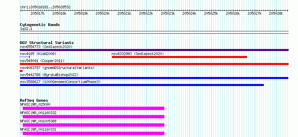This screenshot has height=137, width=298.
Task: Click the chr1:205016181..205028532 coordinate label
Action: click(x=45, y=7)
